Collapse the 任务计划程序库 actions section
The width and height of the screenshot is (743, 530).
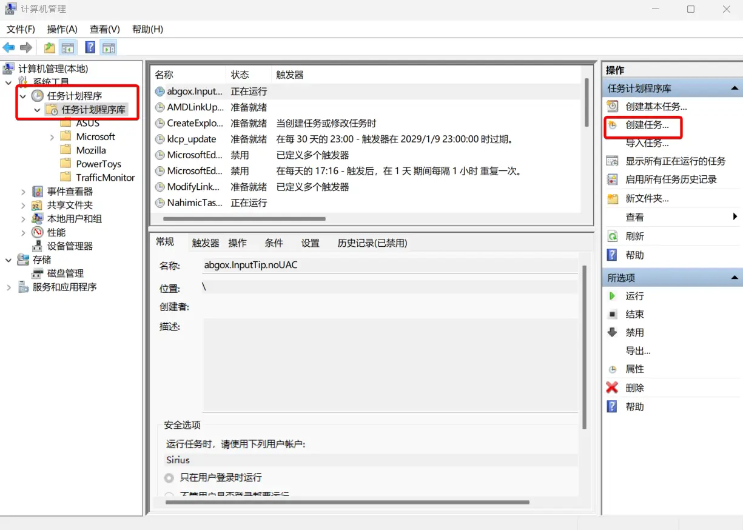tap(735, 88)
